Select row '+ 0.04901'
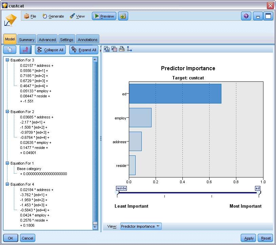This screenshot has width=276, height=245. coord(28,153)
